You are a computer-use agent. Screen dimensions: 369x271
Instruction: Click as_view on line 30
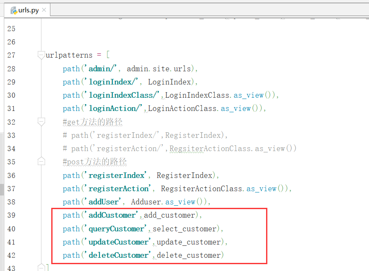pyautogui.click(x=249, y=95)
